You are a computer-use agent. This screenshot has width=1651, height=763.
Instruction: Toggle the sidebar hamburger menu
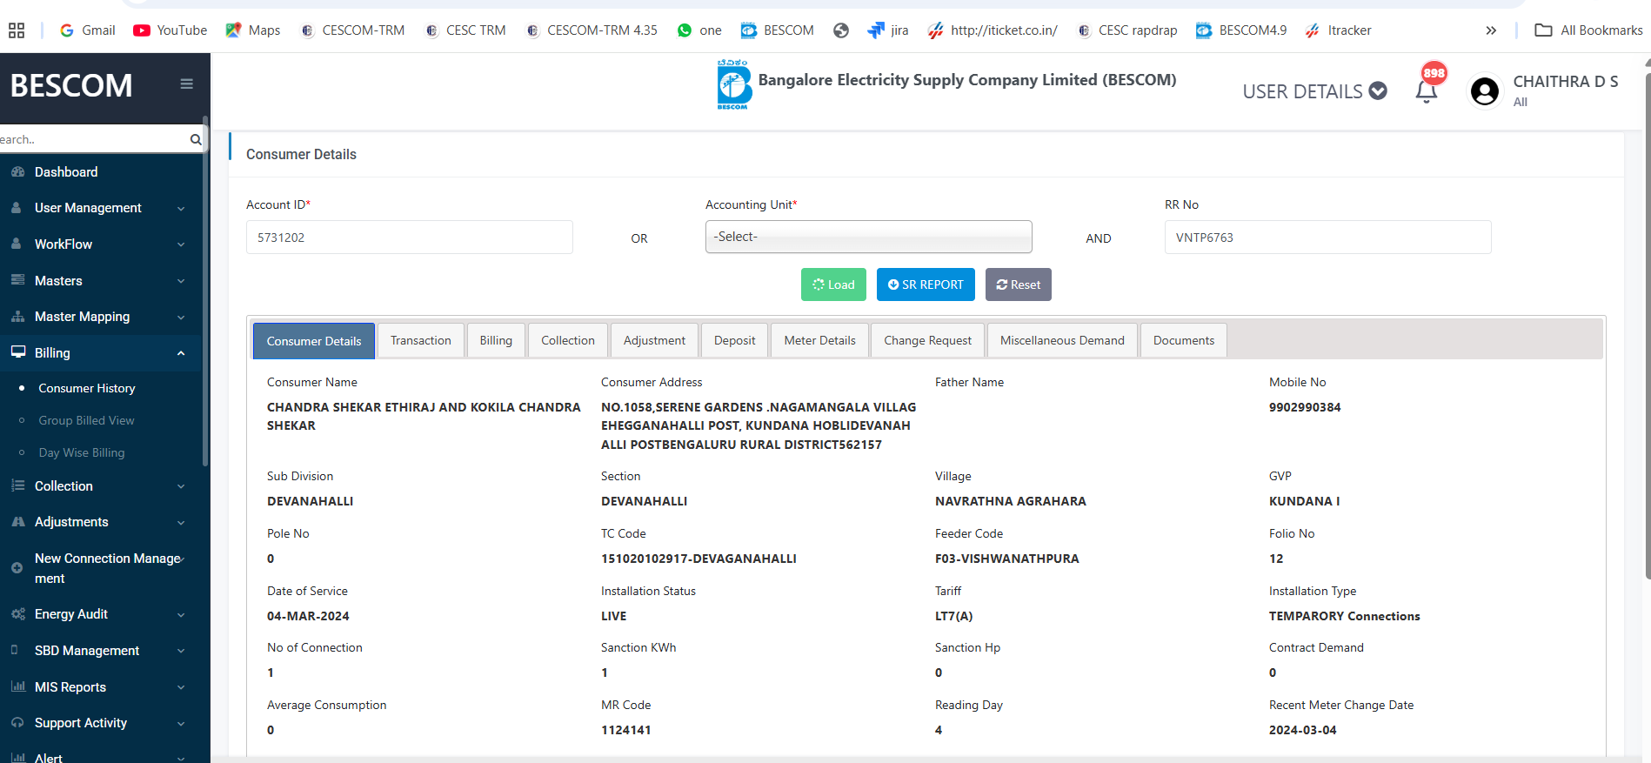coord(186,84)
